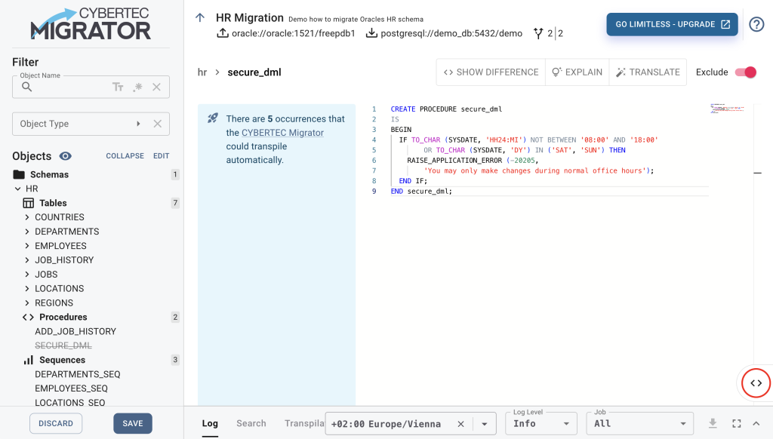Screen dimensions: 773x439
Task: Expand the log panel chevron
Action: [x=756, y=423]
